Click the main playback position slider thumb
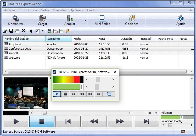The image size is (196, 136). (x=44, y=113)
